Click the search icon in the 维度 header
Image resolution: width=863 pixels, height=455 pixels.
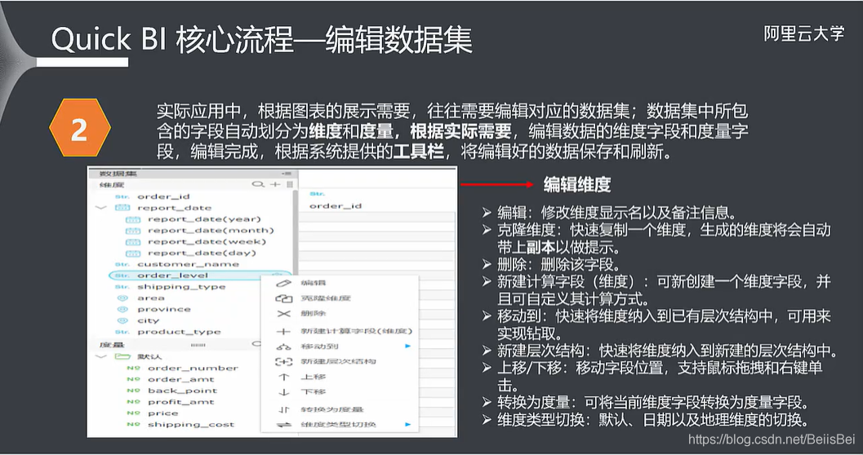coord(257,184)
